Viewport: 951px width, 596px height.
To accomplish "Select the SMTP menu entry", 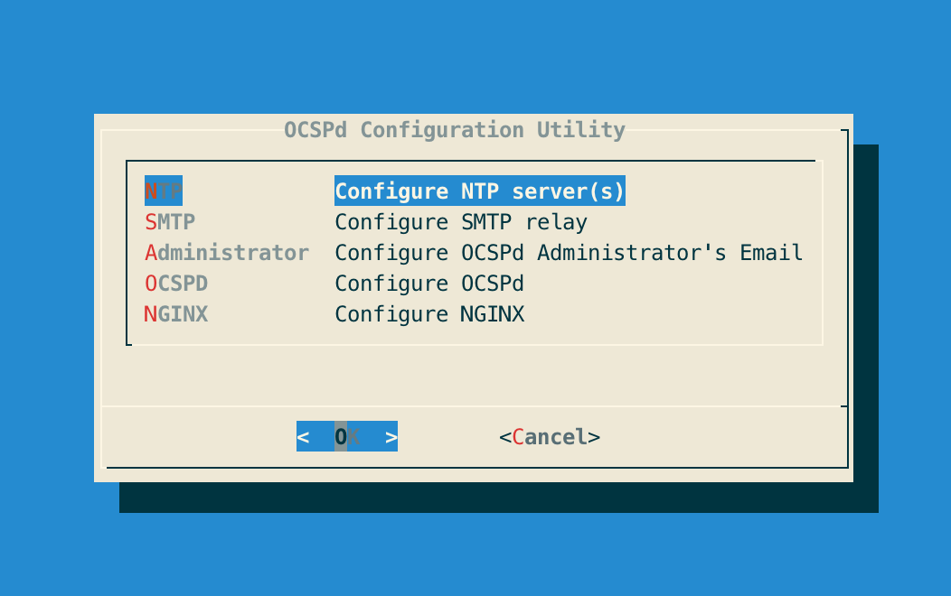I will click(x=172, y=221).
